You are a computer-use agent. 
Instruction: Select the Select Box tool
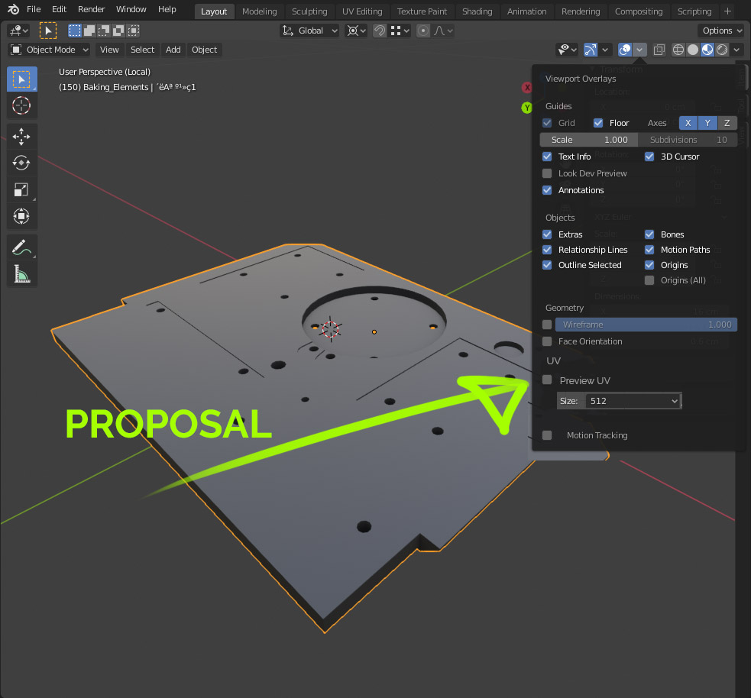pos(21,79)
